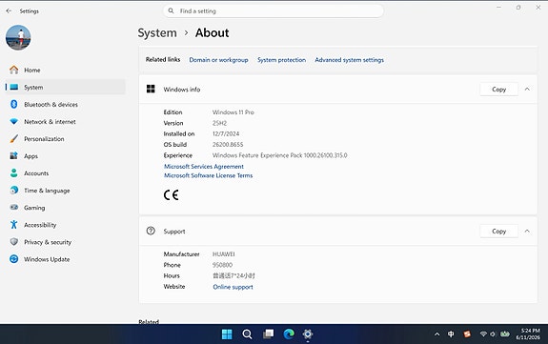Launch Microsoft Edge from taskbar
This screenshot has height=344, width=548.
pos(289,334)
